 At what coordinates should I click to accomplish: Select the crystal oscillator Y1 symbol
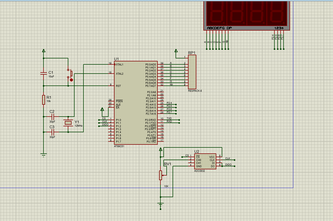point(68,123)
